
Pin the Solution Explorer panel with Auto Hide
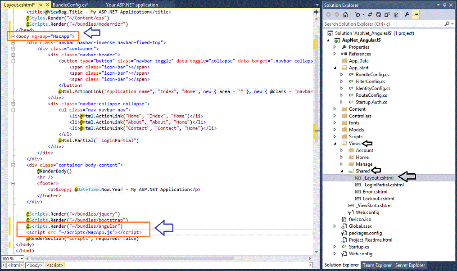[x=444, y=5]
